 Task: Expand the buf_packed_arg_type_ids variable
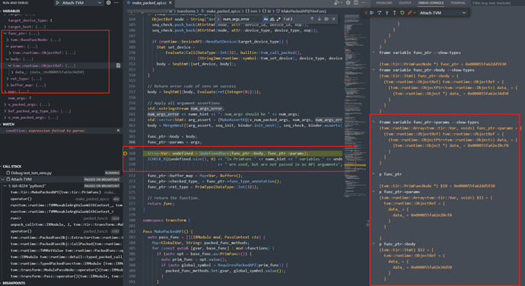coord(5,111)
